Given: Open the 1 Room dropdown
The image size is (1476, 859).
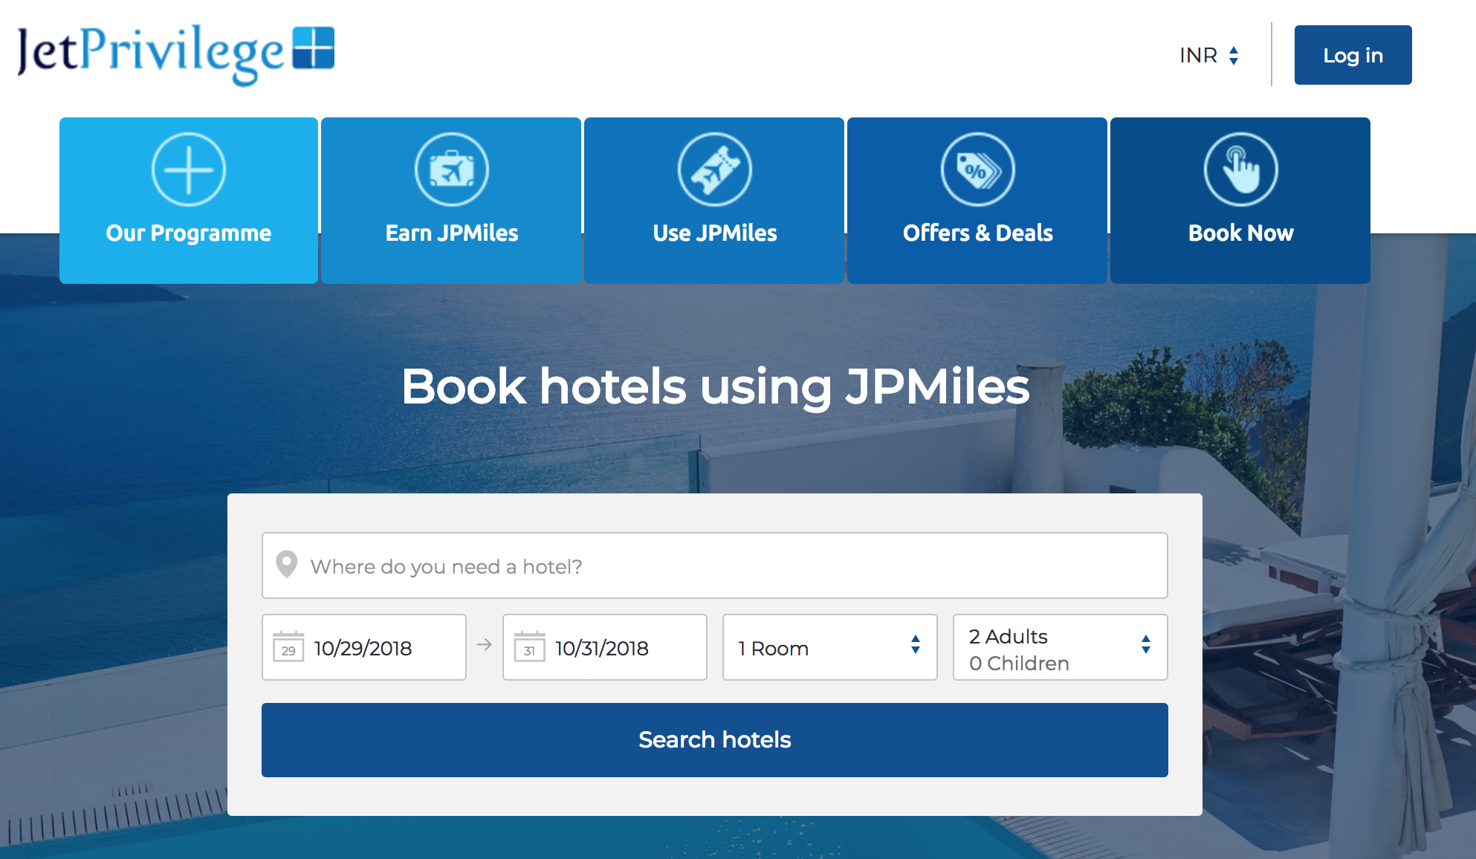Looking at the screenshot, I should (x=829, y=647).
